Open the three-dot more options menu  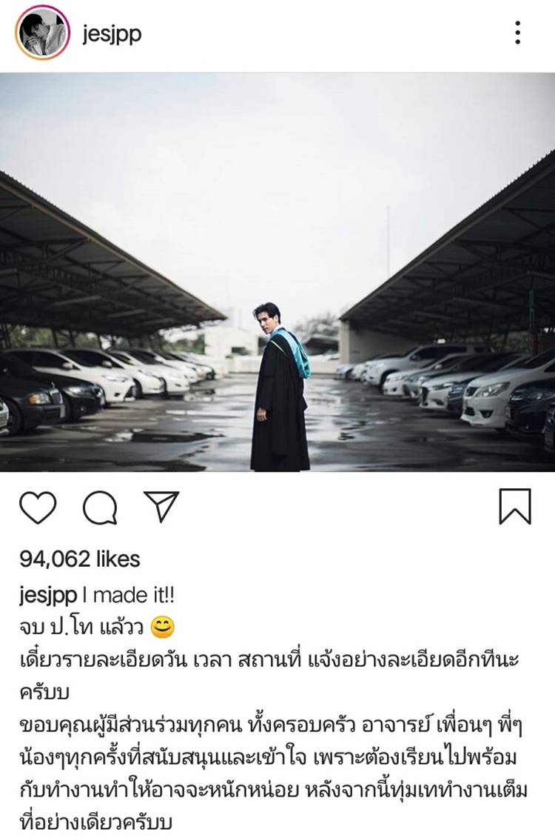[517, 33]
